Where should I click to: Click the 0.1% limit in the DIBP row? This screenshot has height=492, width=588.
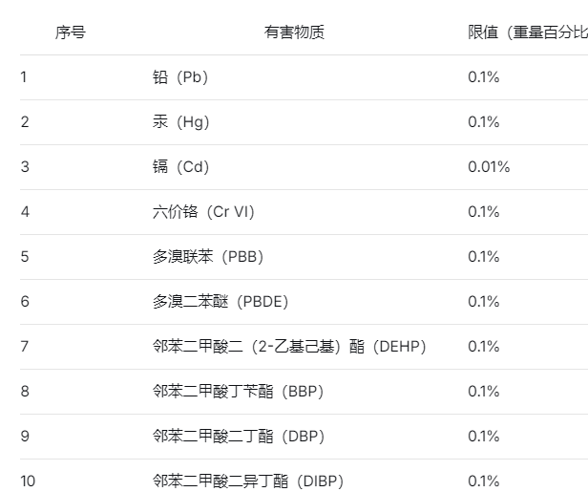click(483, 481)
